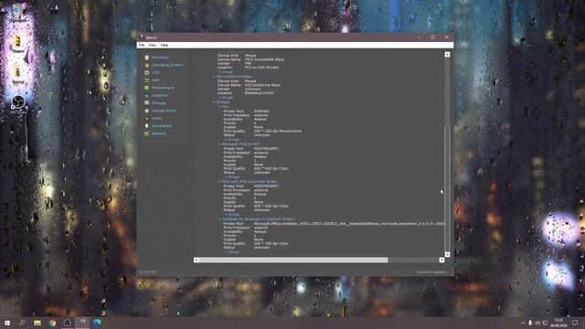Click the taskbar clock and date
The image size is (585, 329).
click(558, 323)
